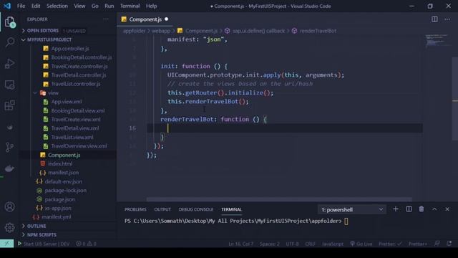Viewport: 458px width, 258px height.
Task: Click errors and warnings status indicator
Action: pos(86,244)
